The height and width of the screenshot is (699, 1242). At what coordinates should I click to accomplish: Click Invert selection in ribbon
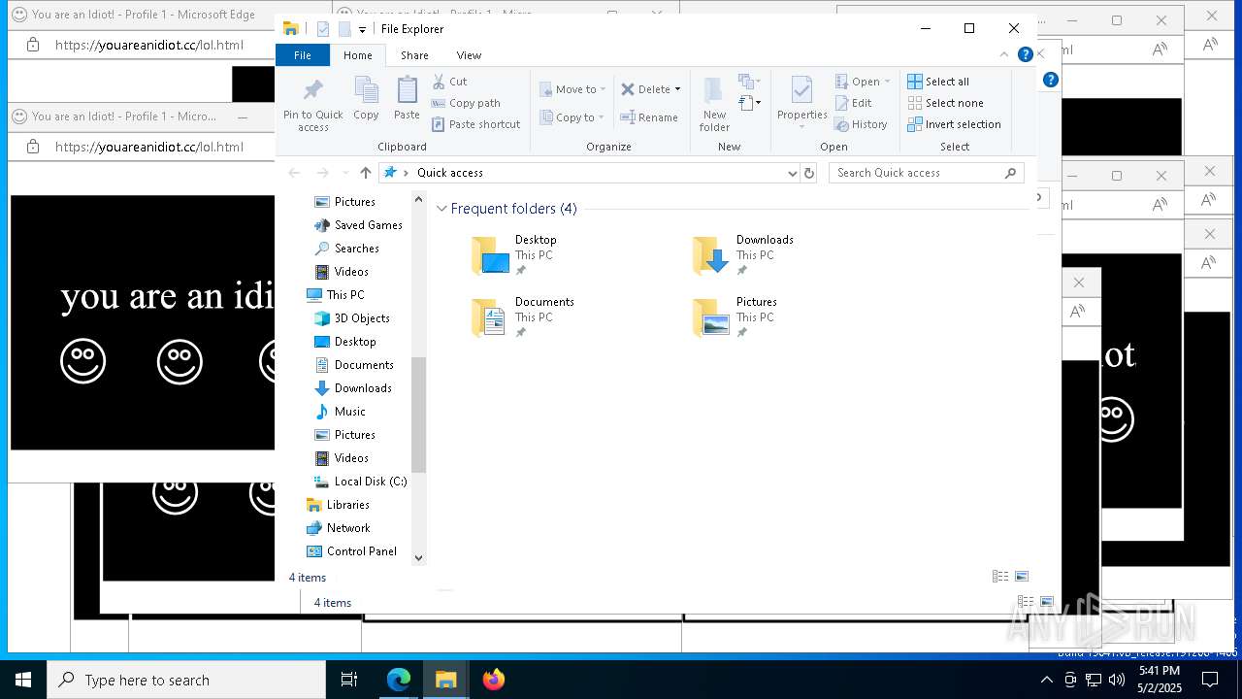pos(954,124)
